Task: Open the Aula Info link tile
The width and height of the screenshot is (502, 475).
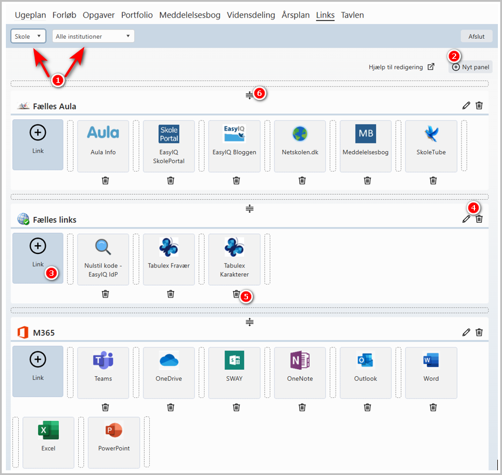Action: 103,146
